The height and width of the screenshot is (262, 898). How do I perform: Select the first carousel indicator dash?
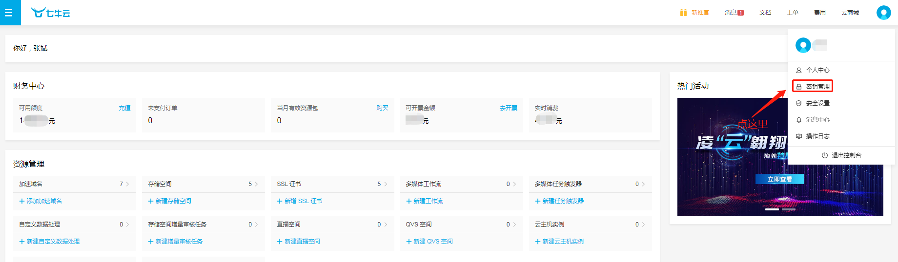click(772, 209)
